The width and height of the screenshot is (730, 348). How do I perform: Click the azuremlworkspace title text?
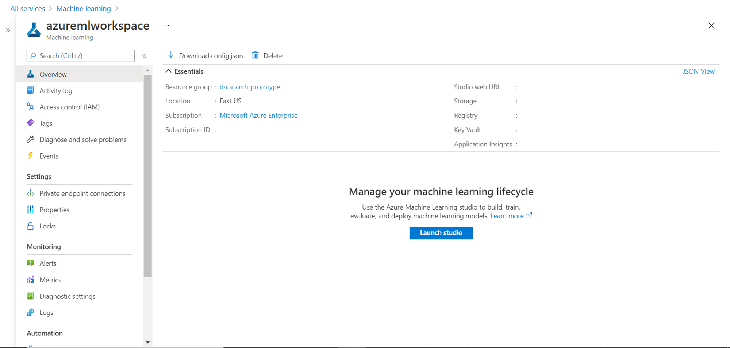click(x=98, y=26)
